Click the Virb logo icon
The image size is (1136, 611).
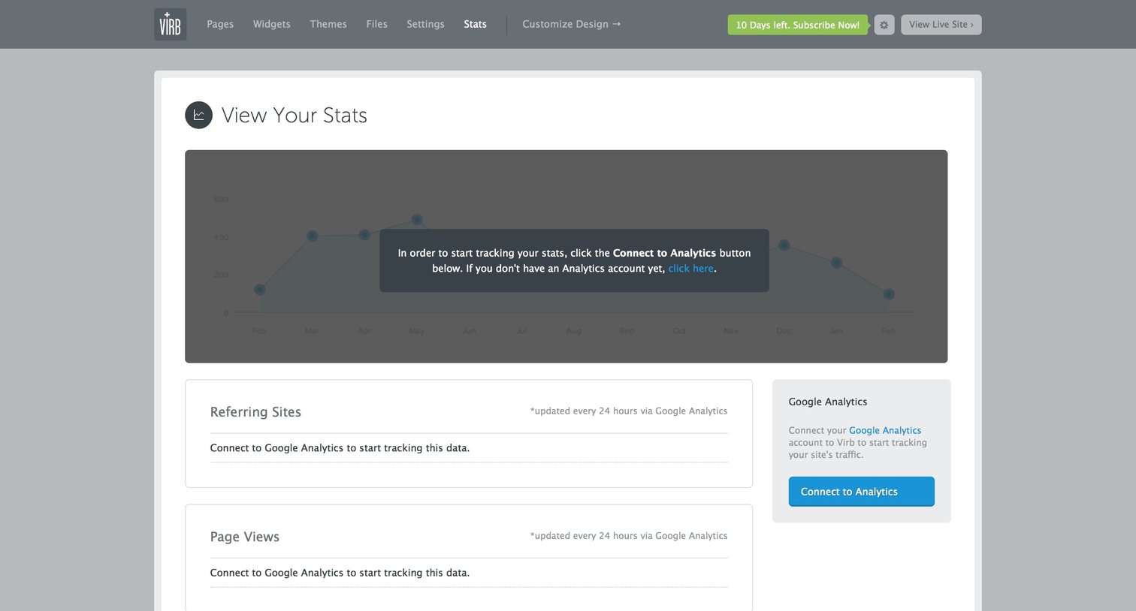point(171,24)
